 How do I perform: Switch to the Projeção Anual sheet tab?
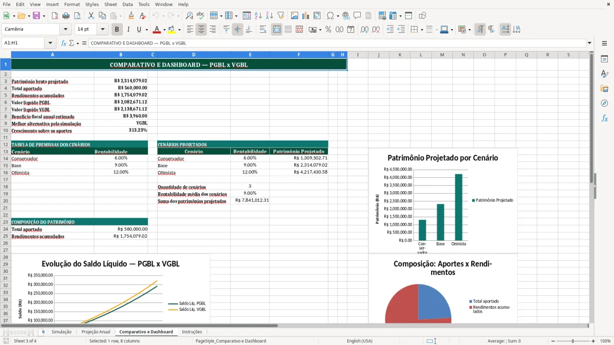(x=96, y=332)
